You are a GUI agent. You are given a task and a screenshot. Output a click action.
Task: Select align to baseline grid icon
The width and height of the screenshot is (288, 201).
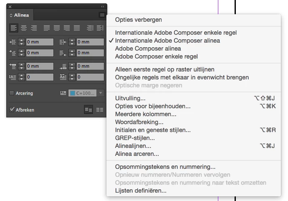(100, 110)
